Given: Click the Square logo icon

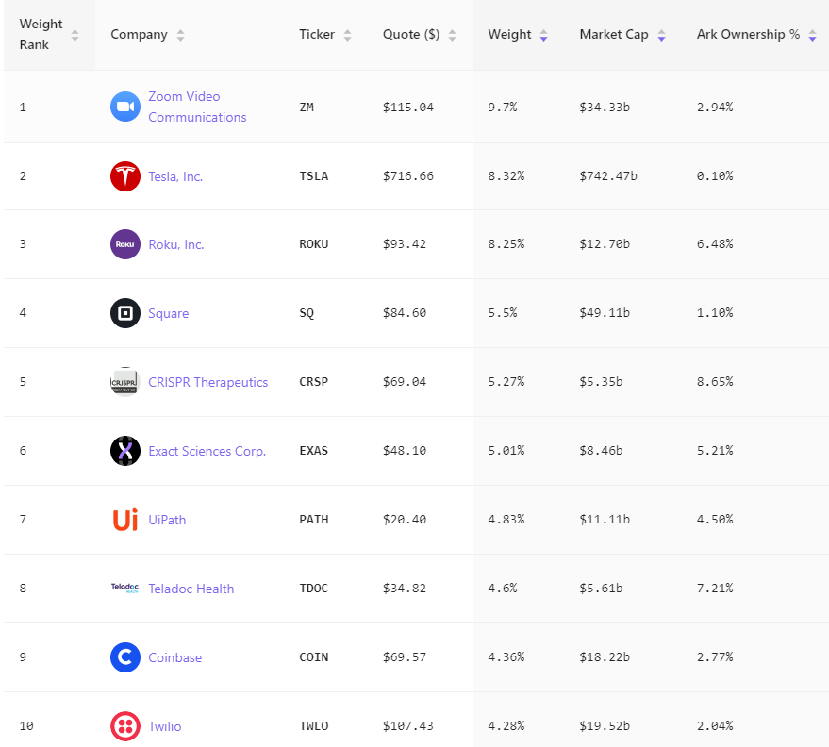Looking at the screenshot, I should pos(125,313).
